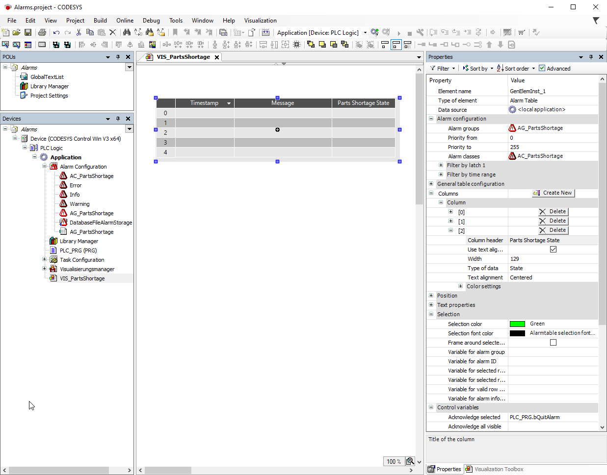
Task: Switch to the Visualization Toolbox tab
Action: pyautogui.click(x=495, y=469)
